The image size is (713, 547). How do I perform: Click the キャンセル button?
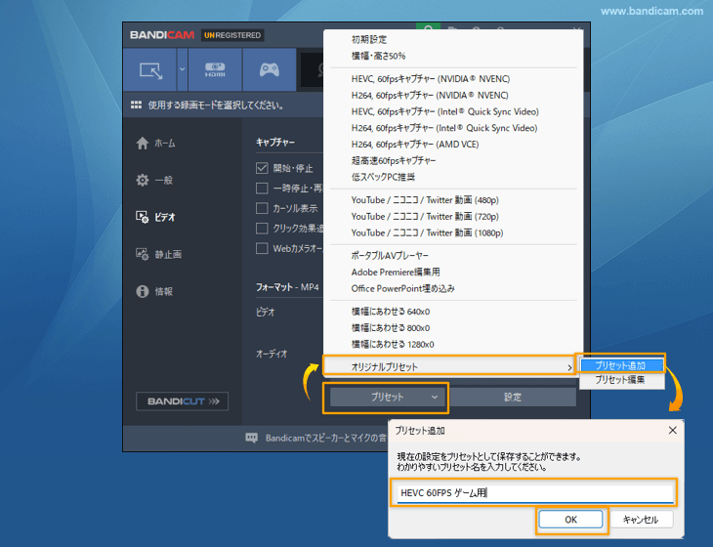point(641,520)
